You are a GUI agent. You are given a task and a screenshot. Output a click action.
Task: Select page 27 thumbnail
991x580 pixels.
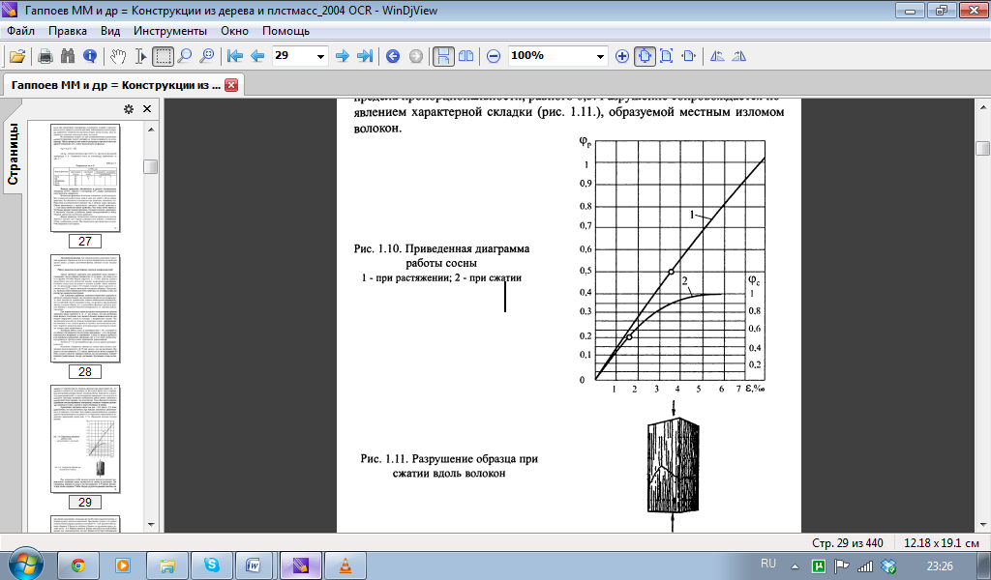coord(85,179)
